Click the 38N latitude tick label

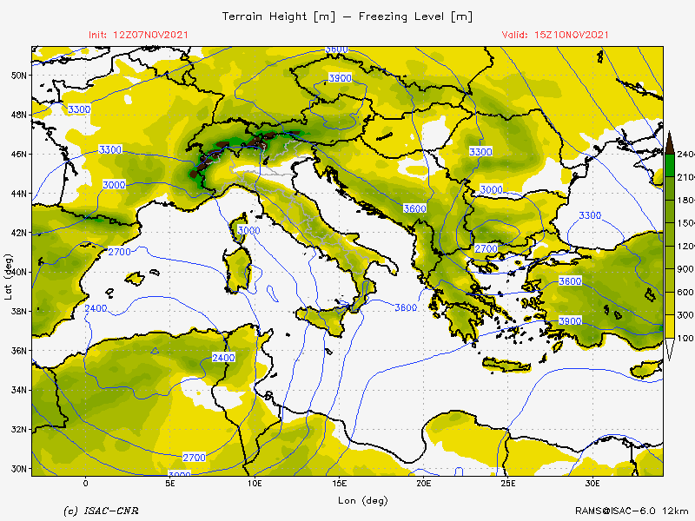pyautogui.click(x=18, y=312)
